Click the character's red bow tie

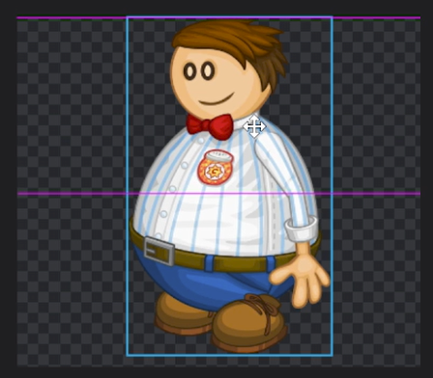210,126
